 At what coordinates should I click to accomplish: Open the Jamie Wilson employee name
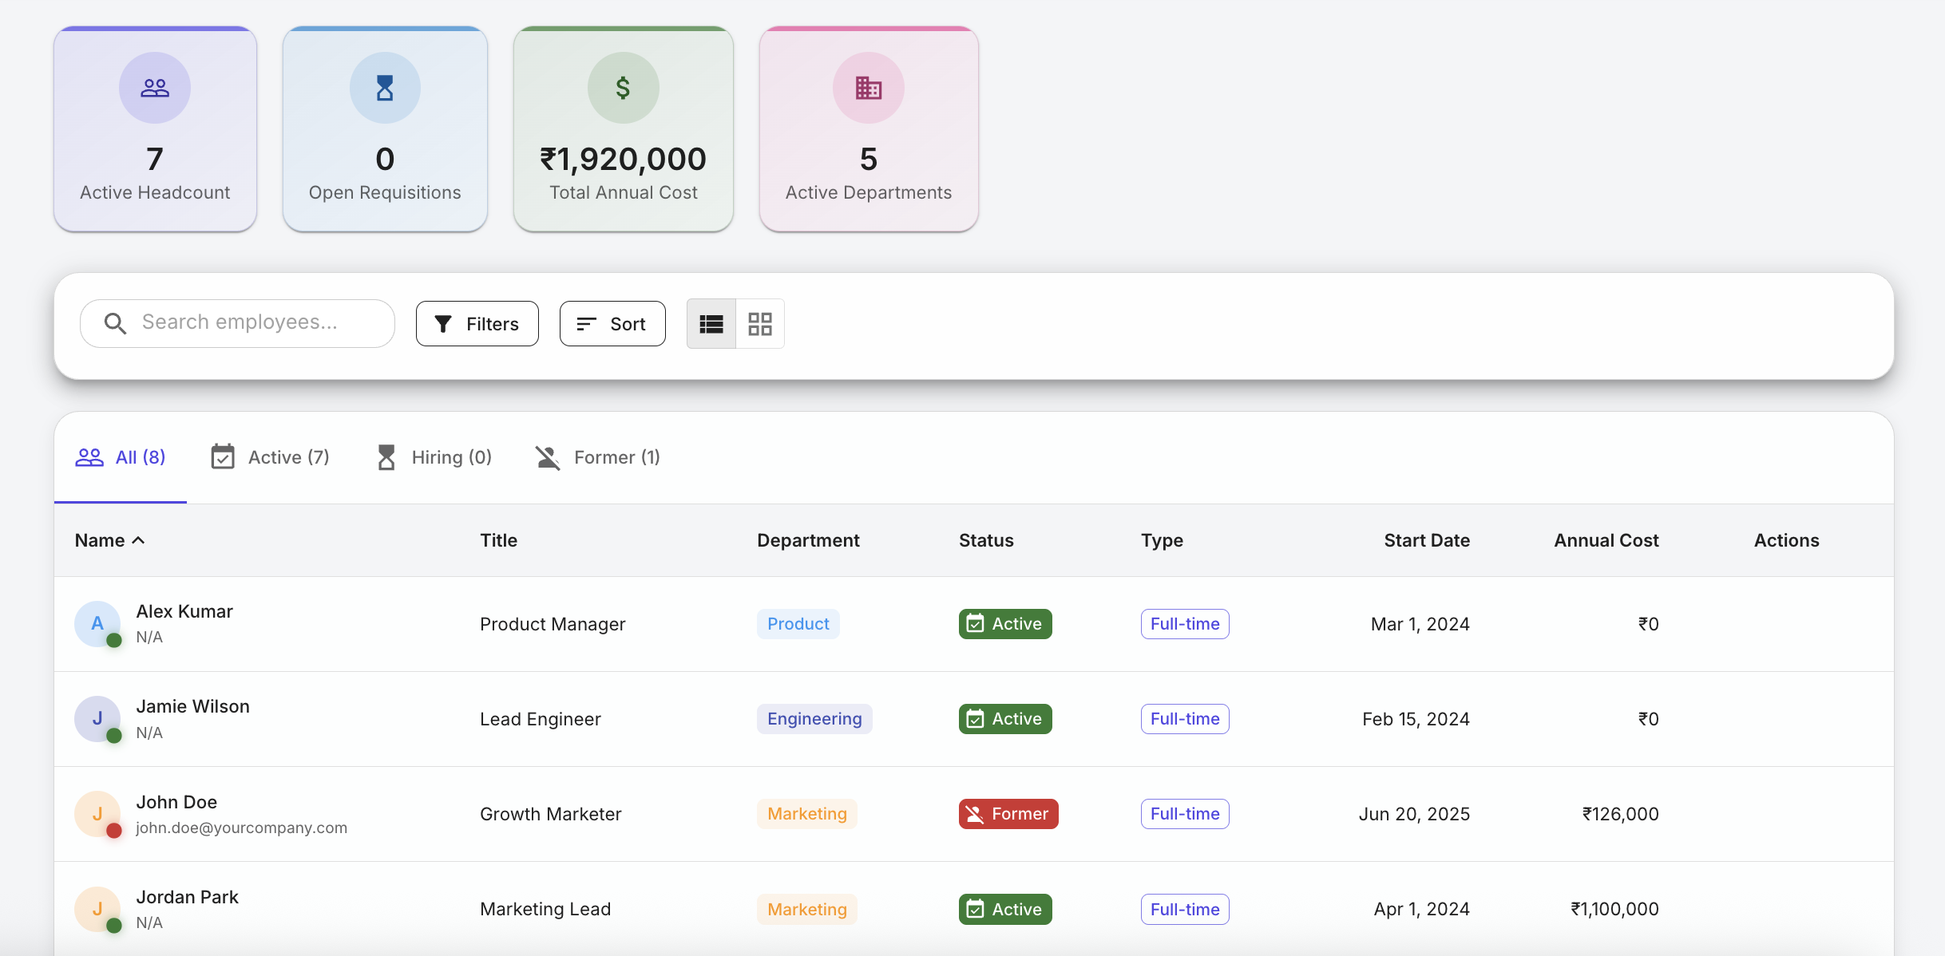pyautogui.click(x=192, y=706)
